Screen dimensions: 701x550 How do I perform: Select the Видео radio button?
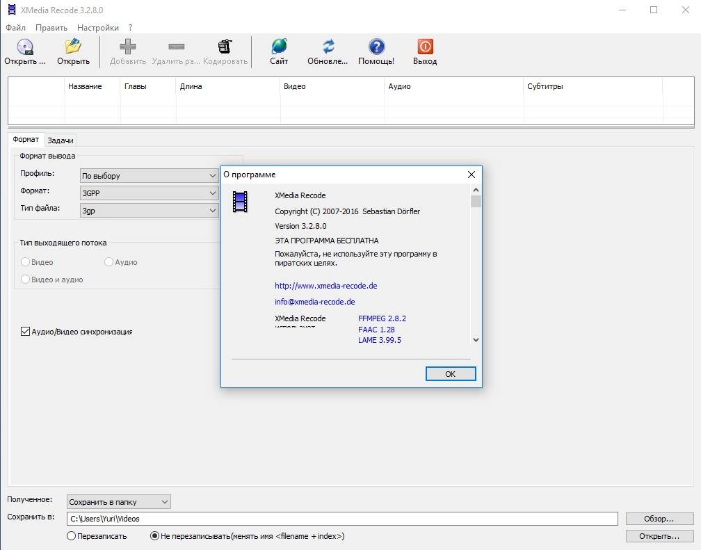coord(25,261)
